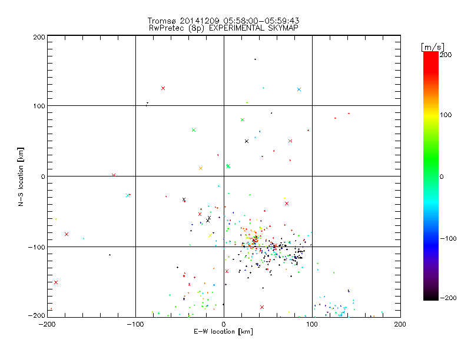Click the x-axis tick label '200'

[400, 324]
